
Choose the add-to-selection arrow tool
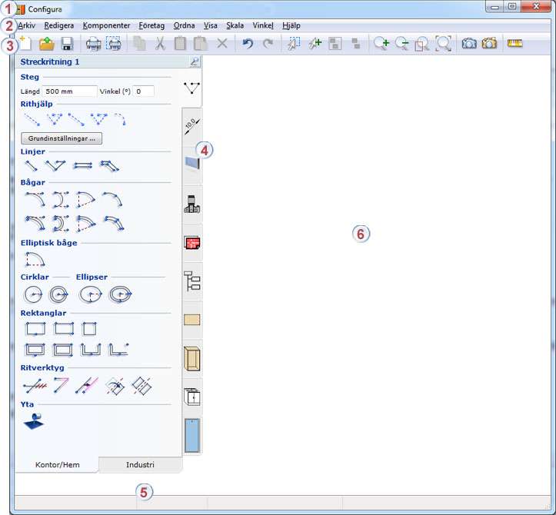point(315,44)
